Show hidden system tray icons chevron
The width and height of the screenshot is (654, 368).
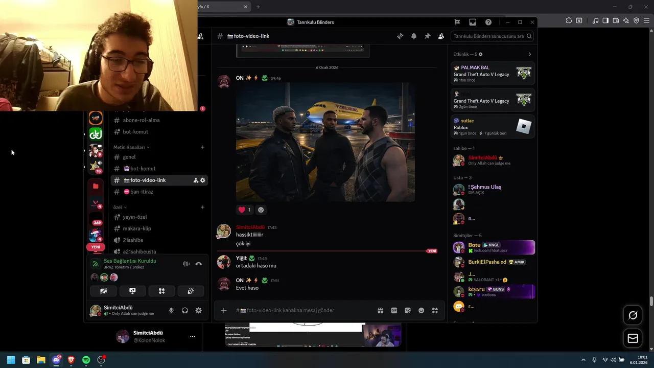[x=583, y=360]
